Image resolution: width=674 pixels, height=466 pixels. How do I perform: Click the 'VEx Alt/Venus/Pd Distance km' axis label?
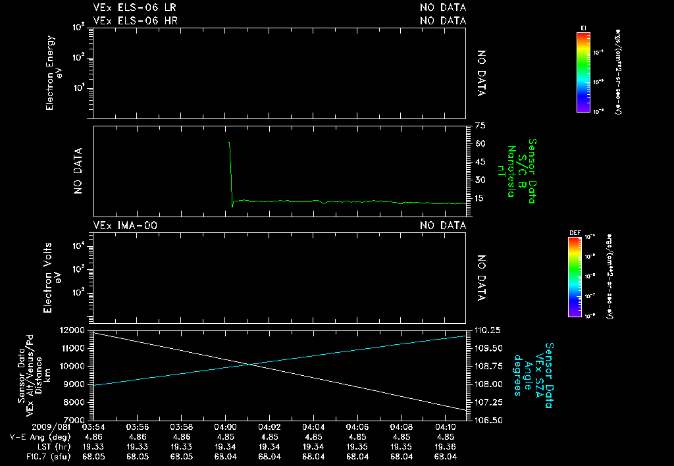(x=34, y=375)
